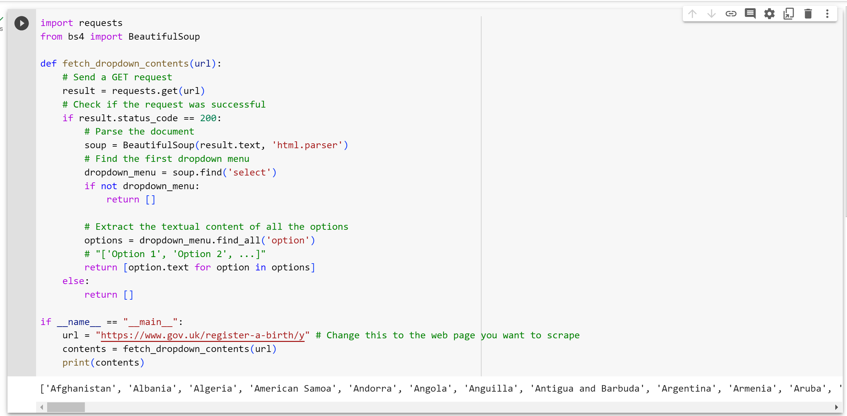Open the gov.uk register-a-birth hyperlink

[x=203, y=335]
